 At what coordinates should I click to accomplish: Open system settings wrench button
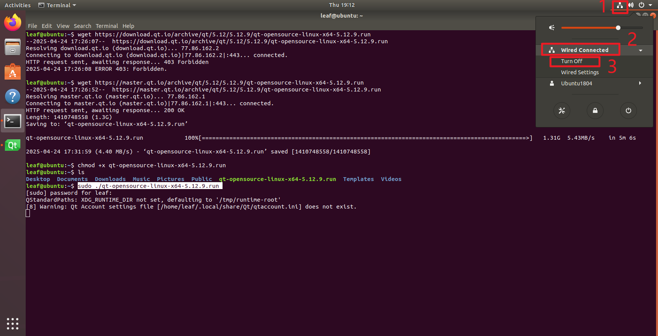(562, 111)
